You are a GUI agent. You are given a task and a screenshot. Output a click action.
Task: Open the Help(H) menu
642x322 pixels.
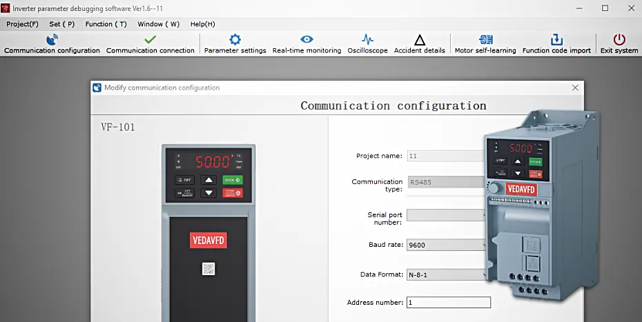click(x=203, y=24)
